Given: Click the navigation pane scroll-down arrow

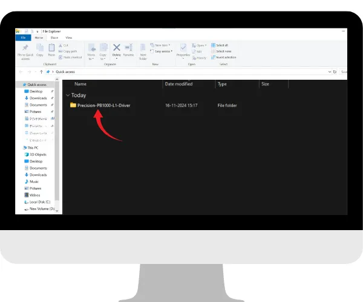Looking at the screenshot, I should 57,211.
